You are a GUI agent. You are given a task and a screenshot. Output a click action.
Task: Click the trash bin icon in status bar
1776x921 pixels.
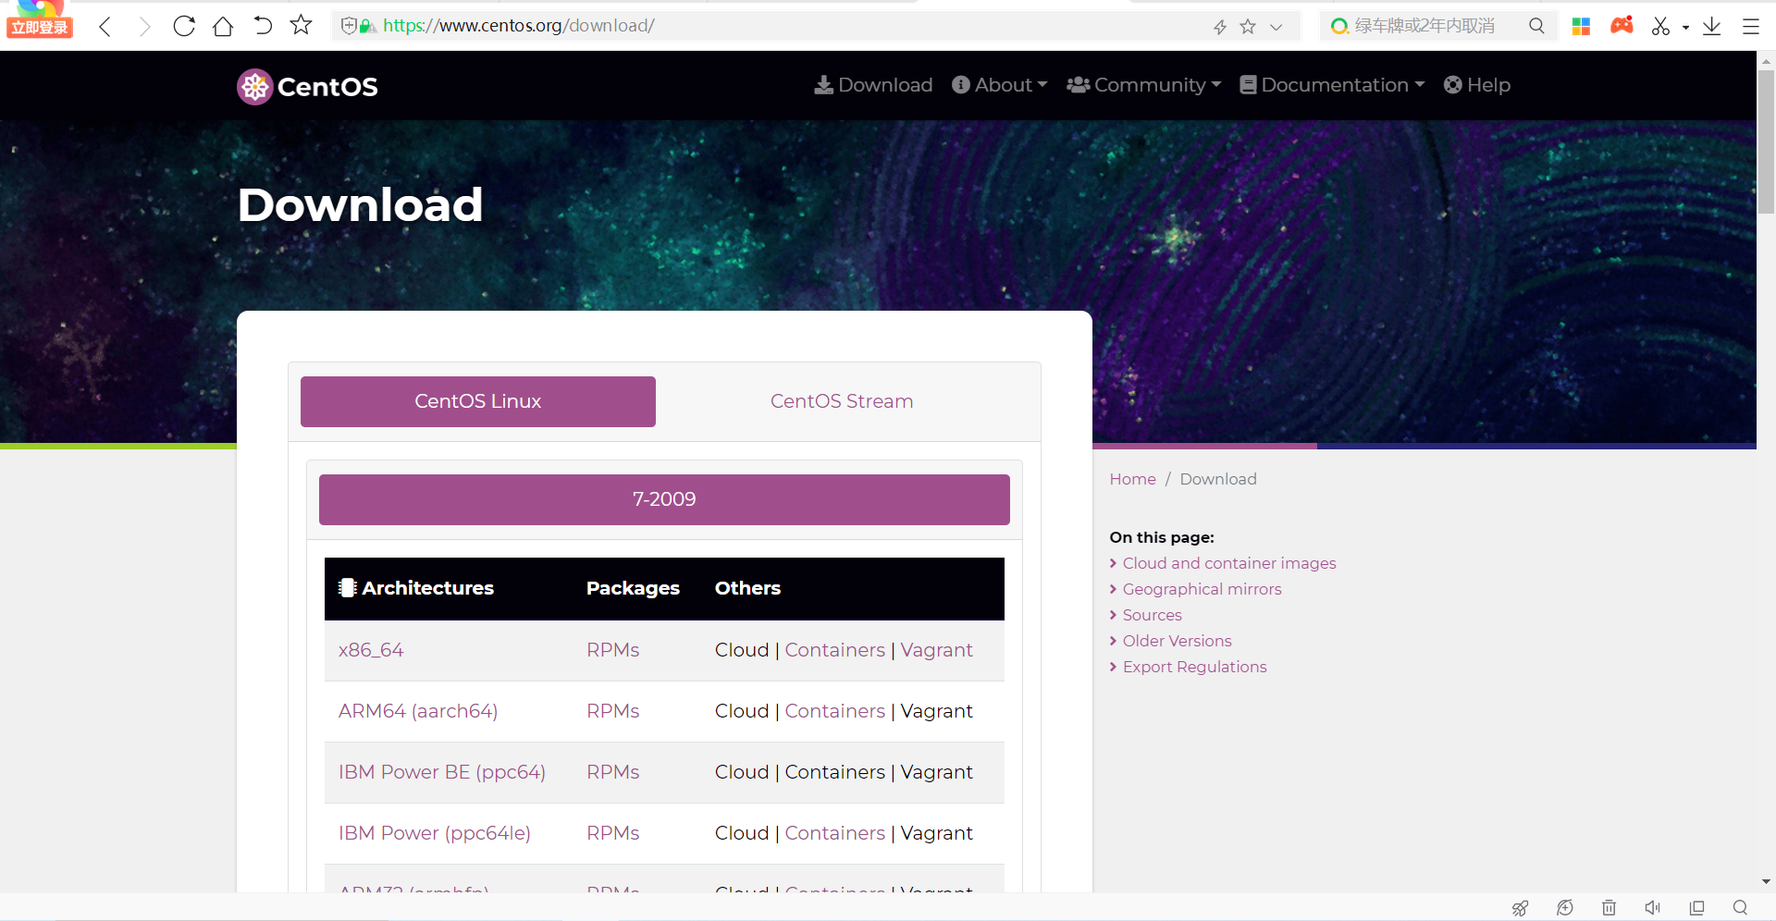pyautogui.click(x=1609, y=908)
